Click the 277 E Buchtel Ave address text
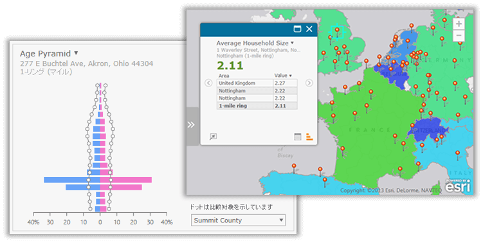483x243 pixels. click(x=87, y=63)
